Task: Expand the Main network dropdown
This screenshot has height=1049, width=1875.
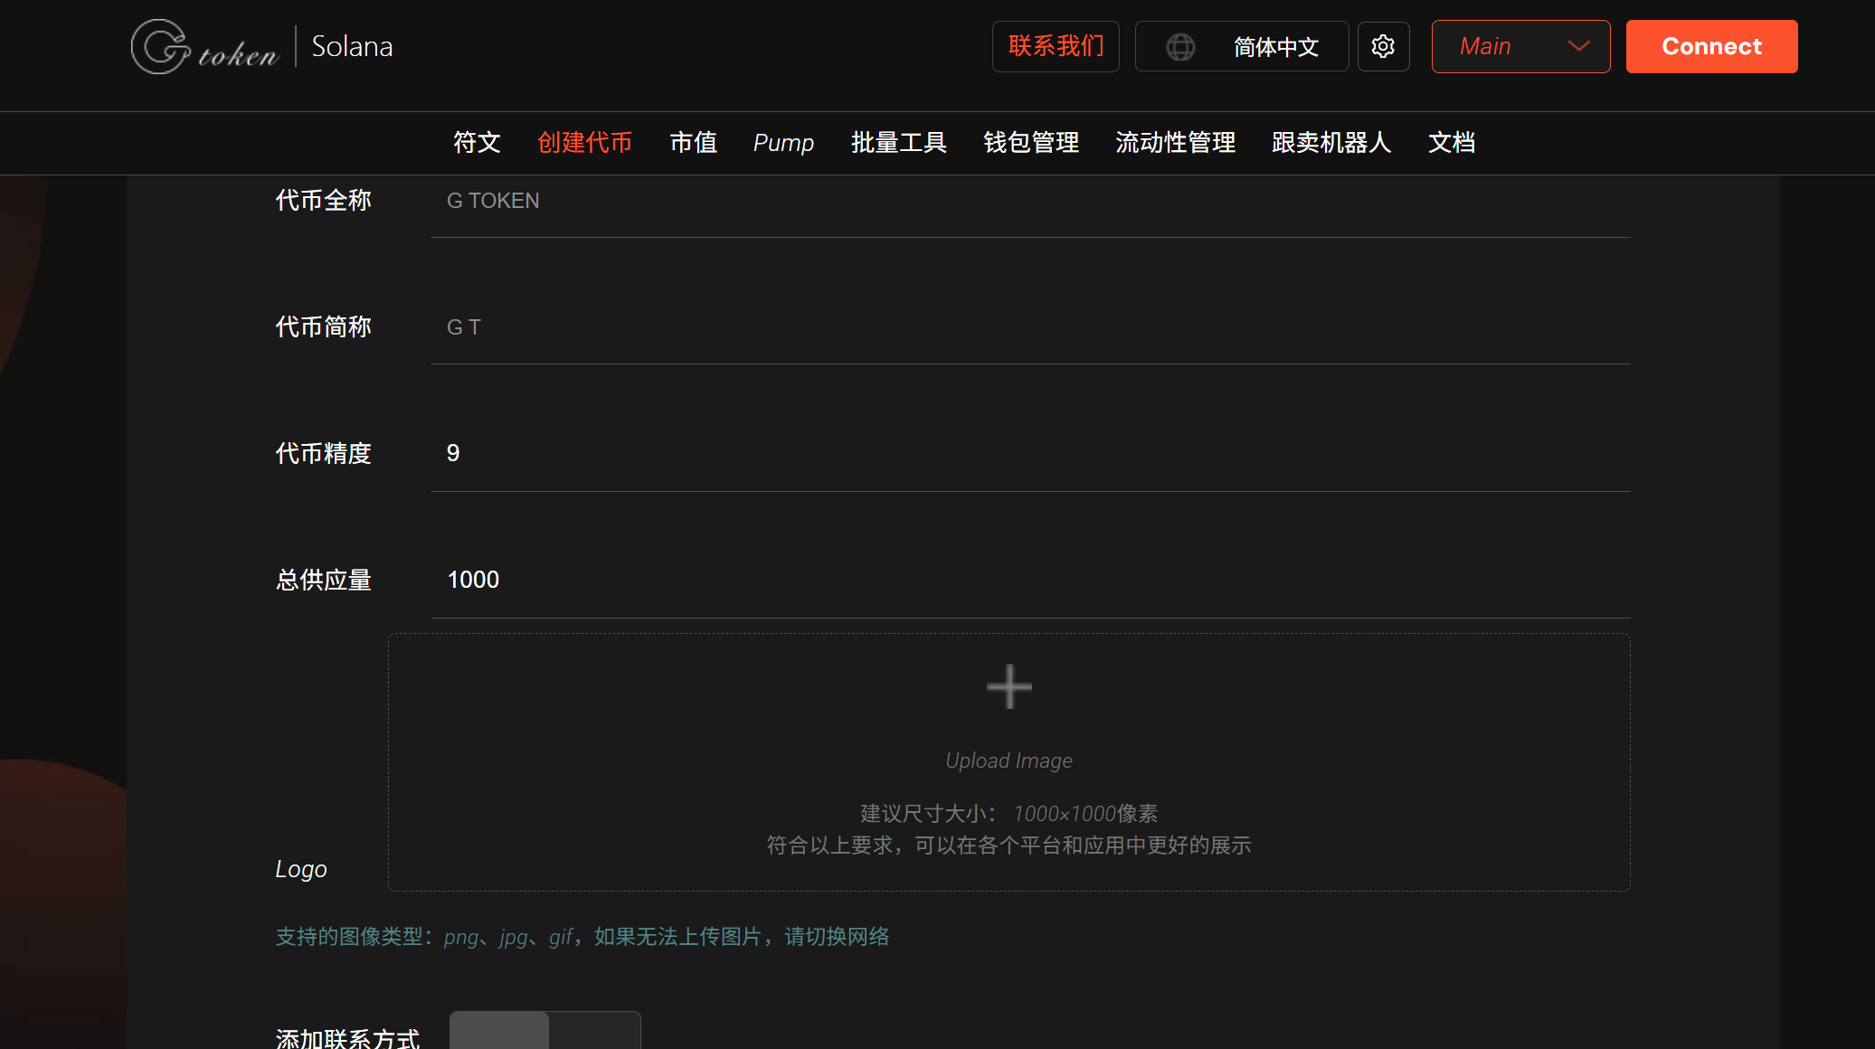Action: (x=1520, y=46)
